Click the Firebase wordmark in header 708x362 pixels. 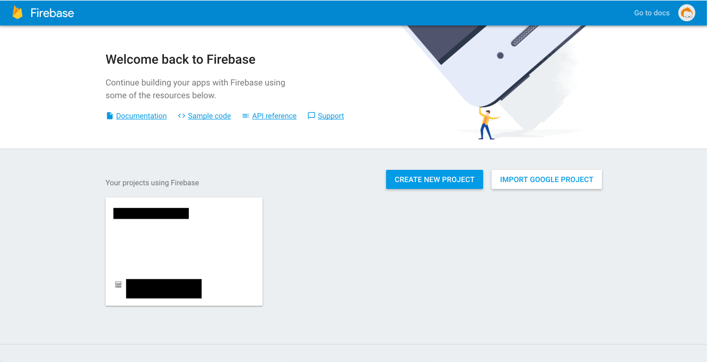point(52,13)
